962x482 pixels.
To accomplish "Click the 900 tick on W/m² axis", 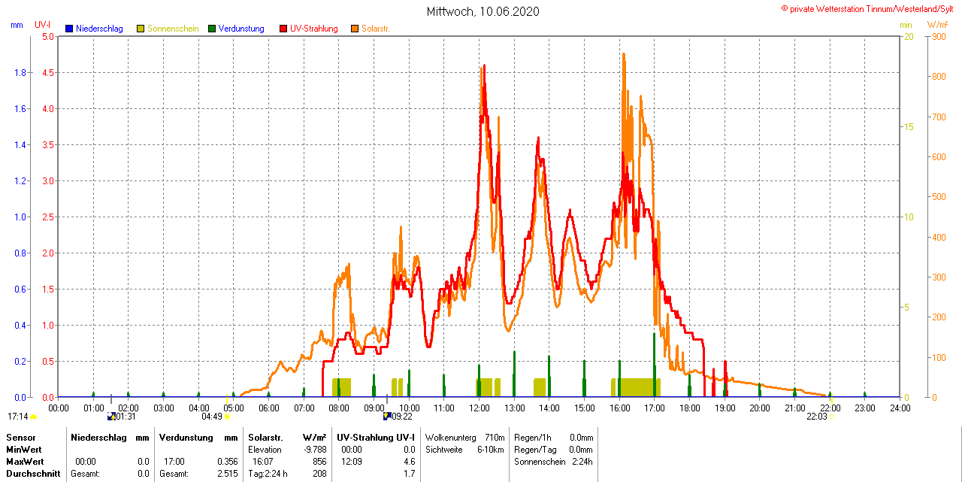I will 937,36.
